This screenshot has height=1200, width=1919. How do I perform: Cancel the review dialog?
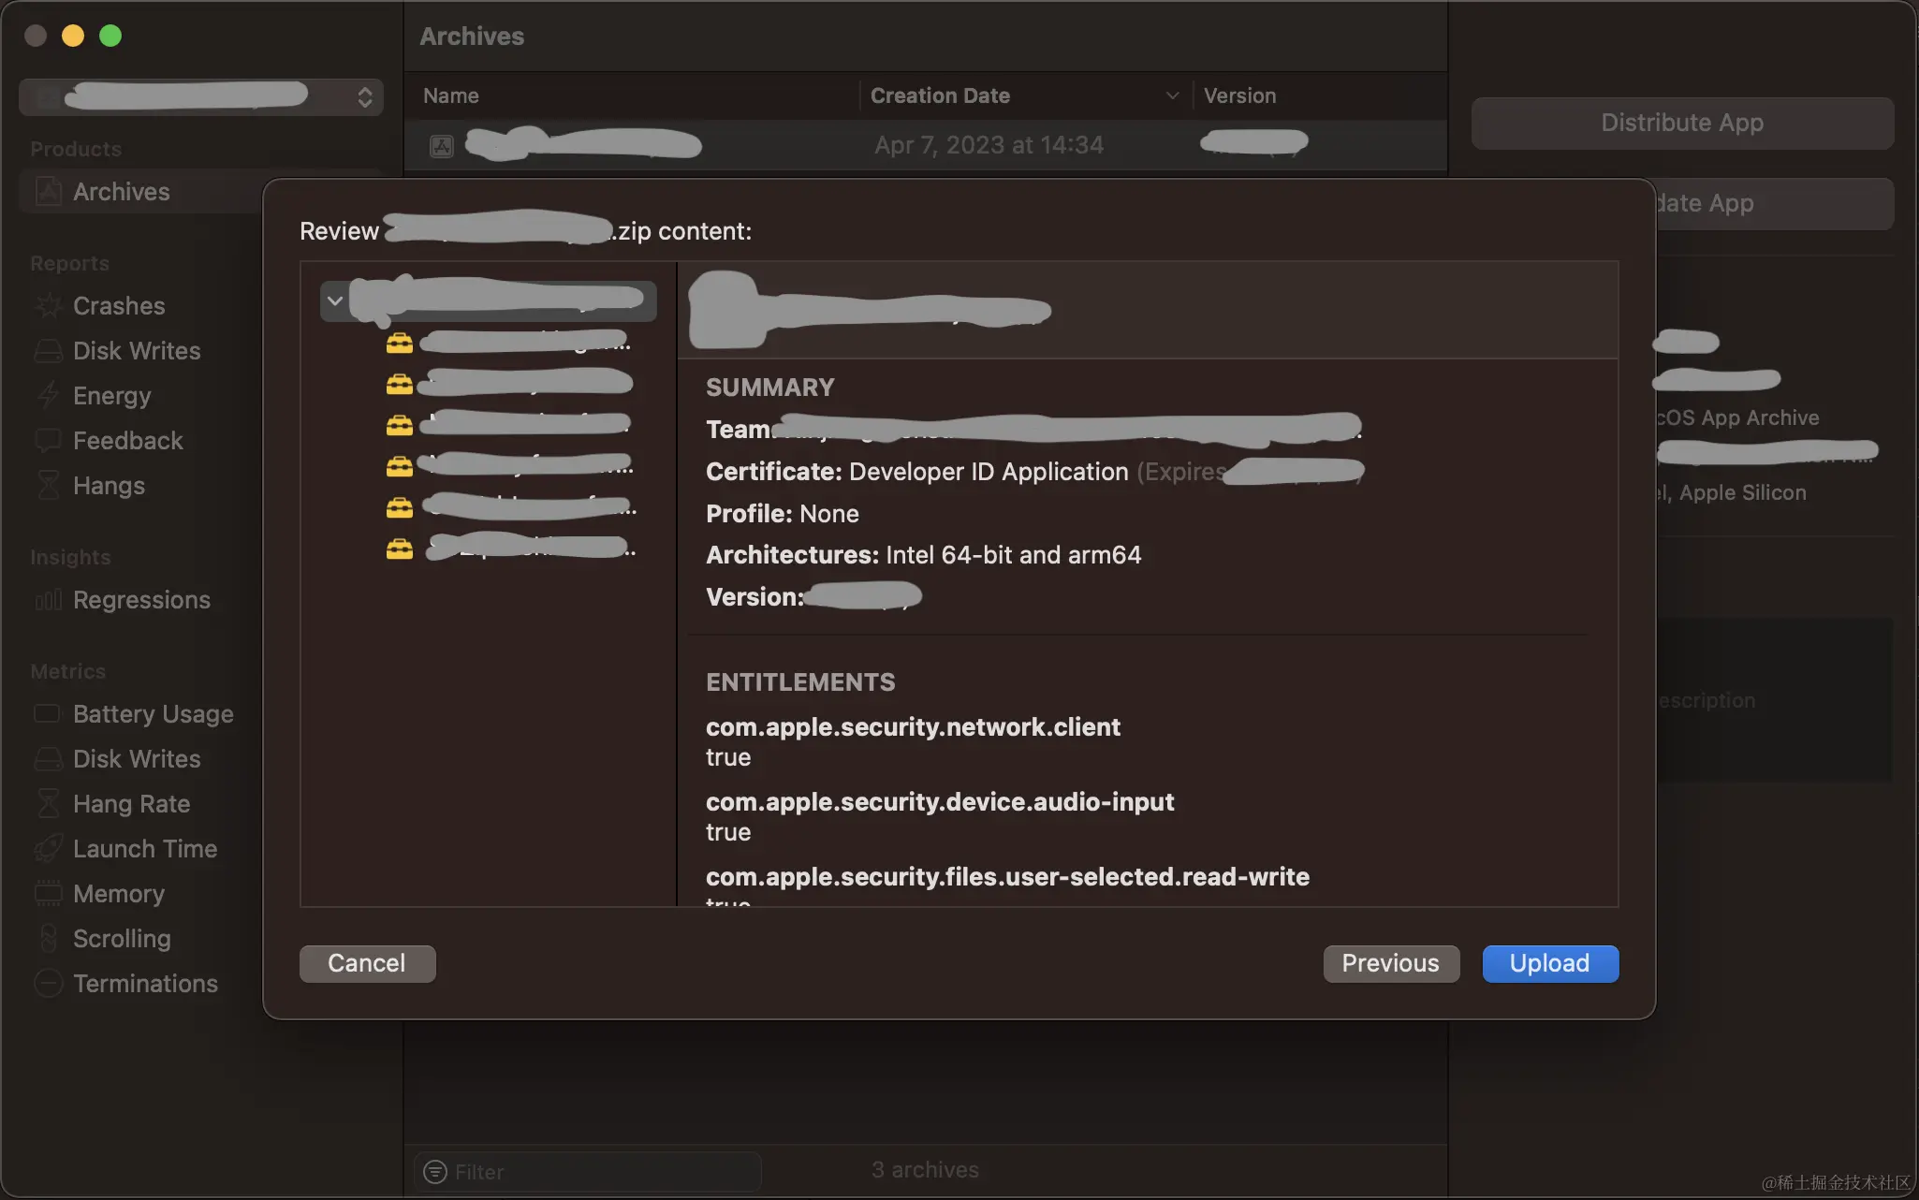(x=367, y=963)
